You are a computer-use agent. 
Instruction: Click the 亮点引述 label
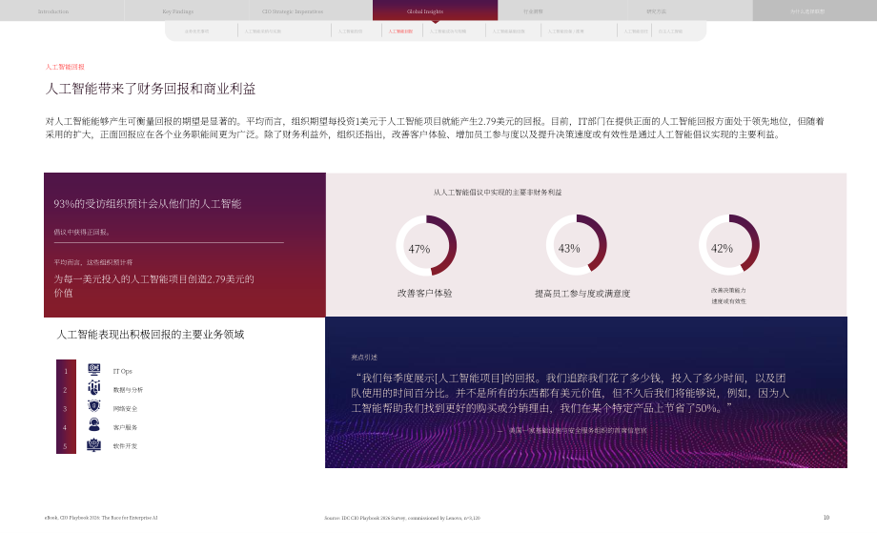(x=364, y=358)
